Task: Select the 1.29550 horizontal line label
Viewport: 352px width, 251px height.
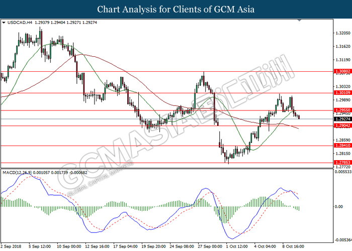Action: tap(342, 110)
